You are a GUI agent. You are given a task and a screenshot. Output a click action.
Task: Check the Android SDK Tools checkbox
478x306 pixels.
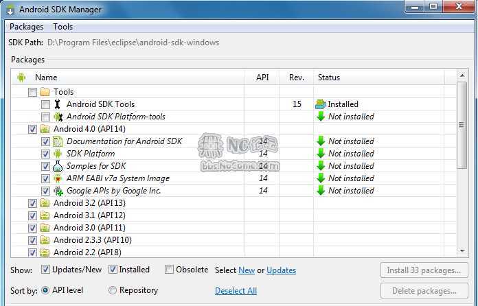(45, 104)
